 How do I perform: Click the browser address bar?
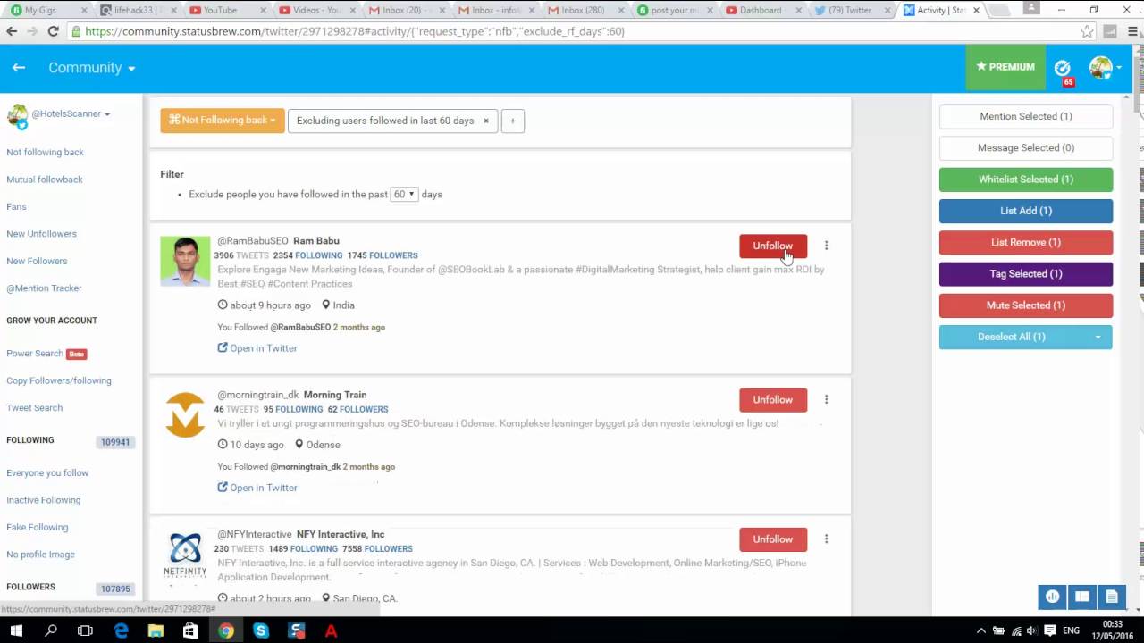[572, 31]
